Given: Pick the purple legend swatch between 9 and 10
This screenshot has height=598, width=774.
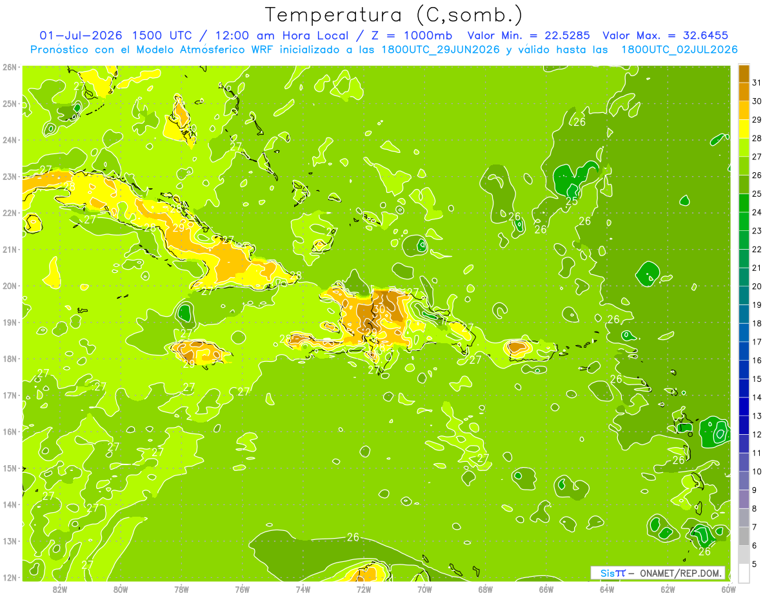Looking at the screenshot, I should pos(744,481).
